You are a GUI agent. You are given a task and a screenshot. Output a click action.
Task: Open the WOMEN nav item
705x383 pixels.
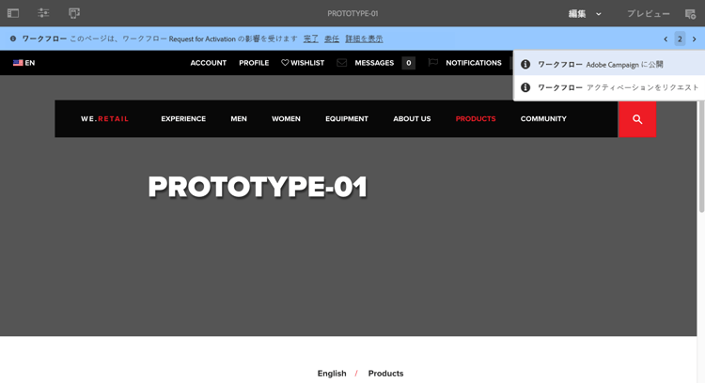(x=286, y=119)
